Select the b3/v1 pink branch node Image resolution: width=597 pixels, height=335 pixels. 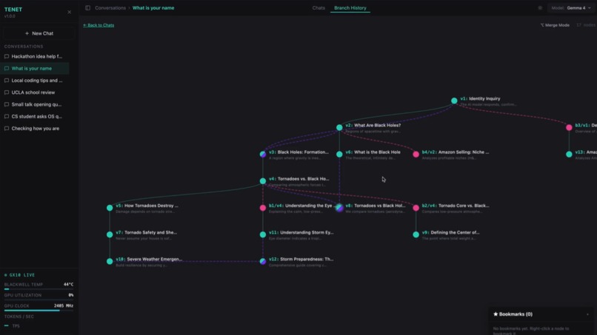pos(569,127)
